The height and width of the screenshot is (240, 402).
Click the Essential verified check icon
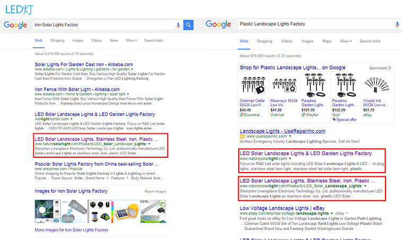[241, 115]
